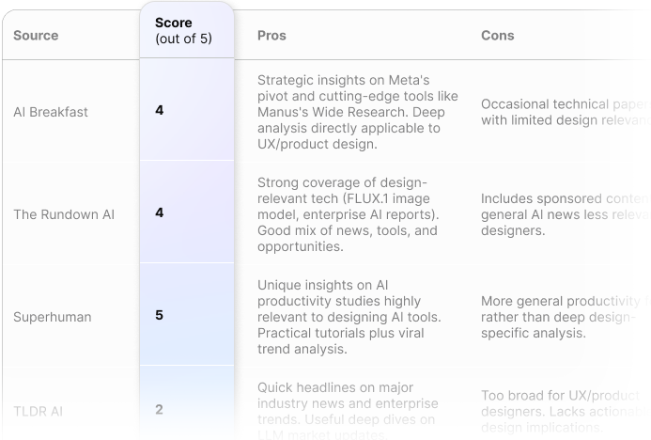
Task: Click The Rundown AI pros mentioning FLUX.1
Action: [x=348, y=214]
